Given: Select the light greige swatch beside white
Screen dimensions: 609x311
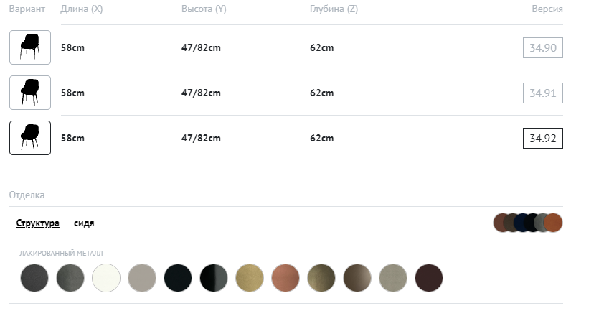Looking at the screenshot, I should (x=142, y=277).
